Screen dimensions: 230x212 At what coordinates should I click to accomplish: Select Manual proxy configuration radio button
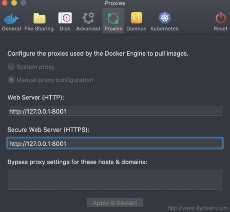[x=11, y=80]
